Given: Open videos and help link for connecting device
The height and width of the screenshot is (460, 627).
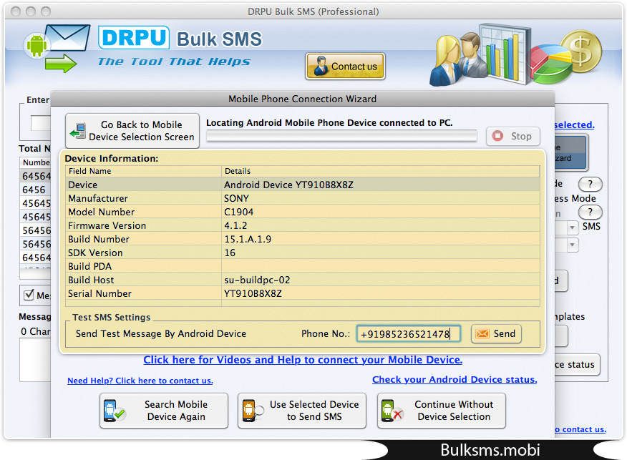Looking at the screenshot, I should click(x=303, y=360).
